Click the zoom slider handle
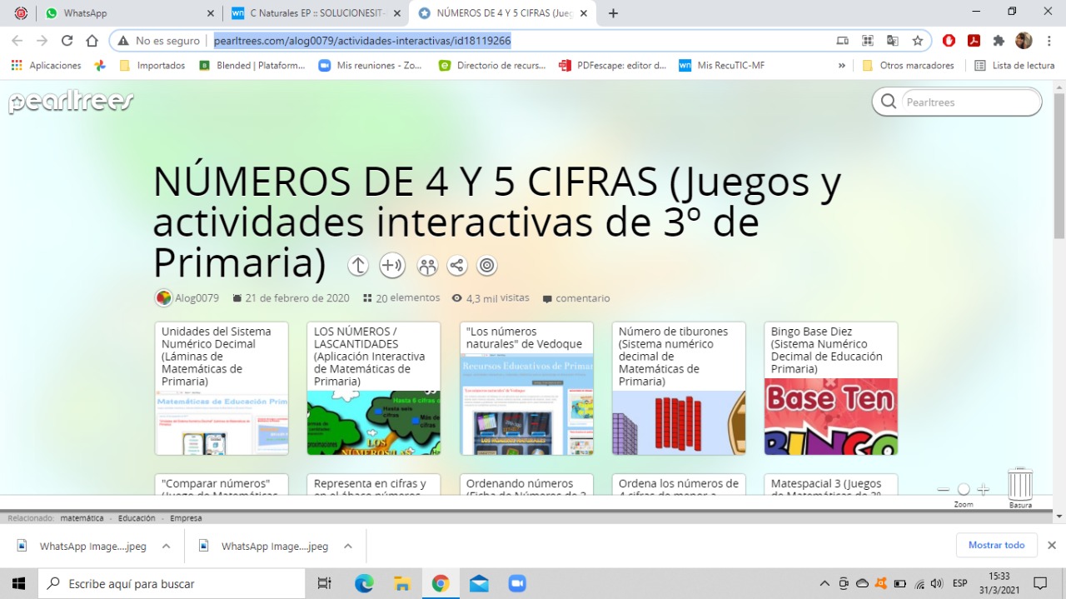Image resolution: width=1066 pixels, height=599 pixels. click(964, 490)
